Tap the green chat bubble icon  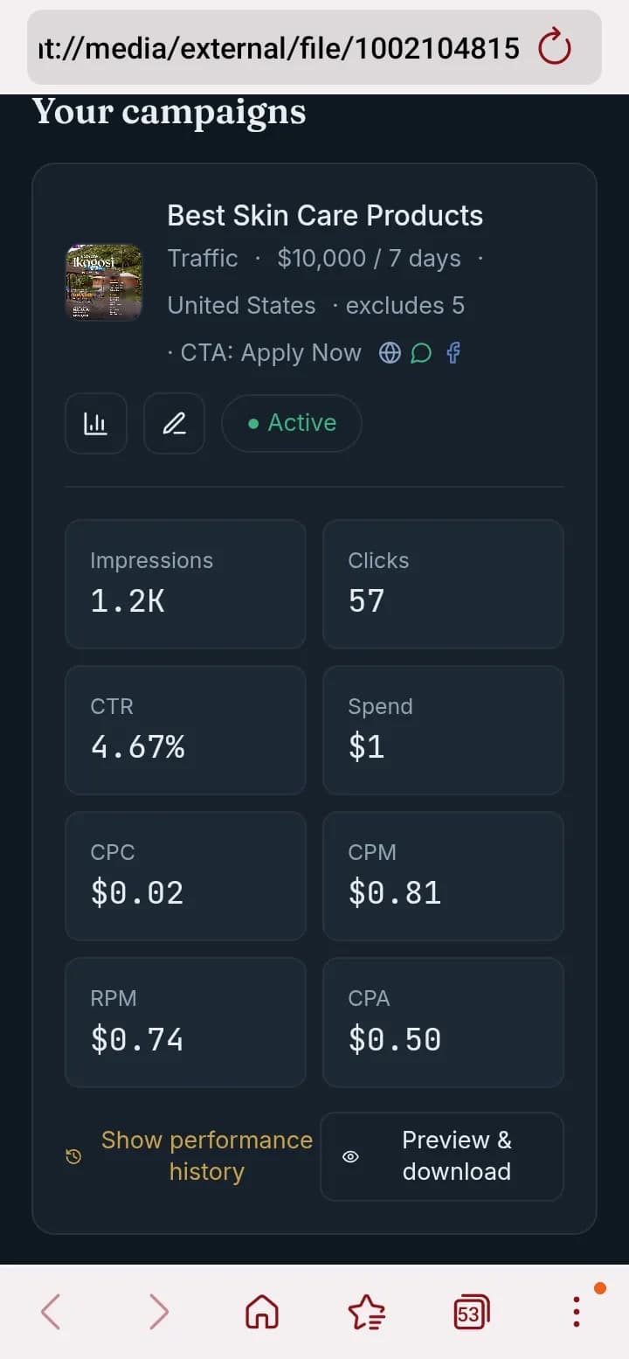(x=421, y=352)
